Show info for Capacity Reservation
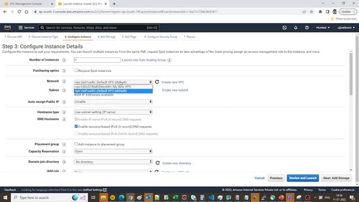Viewport: 359px width, 202px height. [64, 151]
